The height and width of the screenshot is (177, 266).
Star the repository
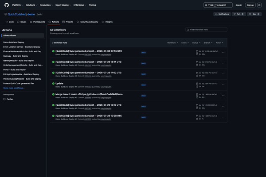254,14
